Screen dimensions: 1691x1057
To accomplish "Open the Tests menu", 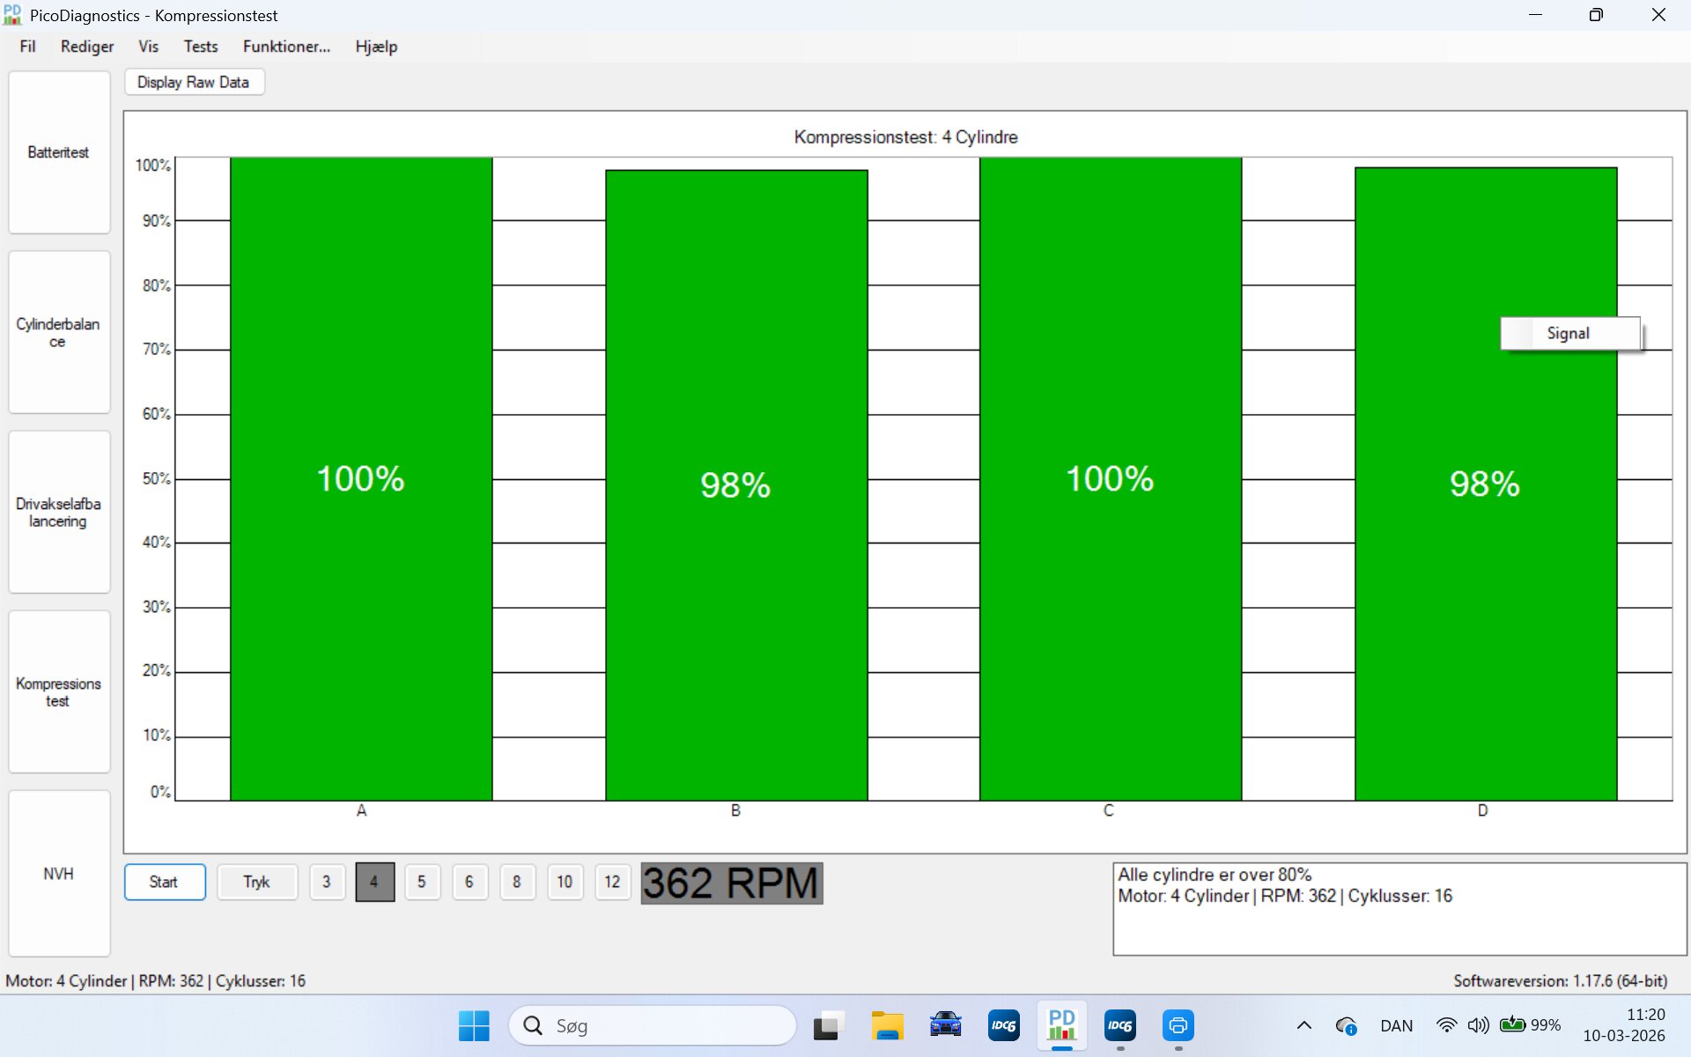I will pos(200,47).
